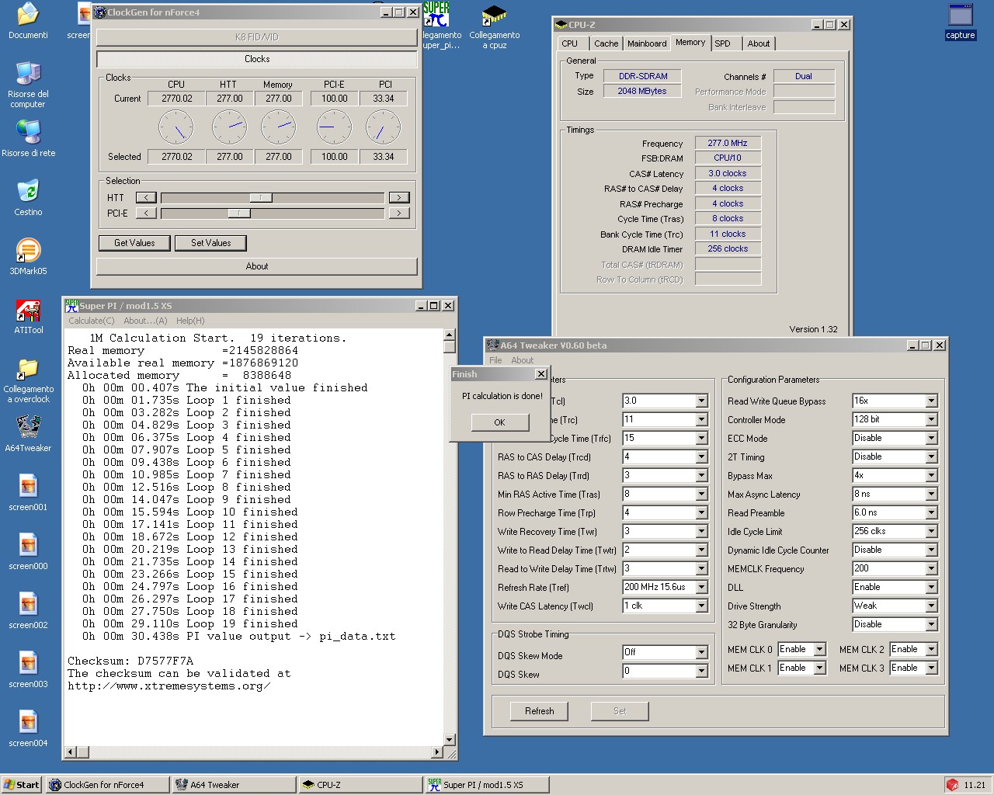994x795 pixels.
Task: Open the Cache tab in CPU-Z
Action: pos(606,43)
